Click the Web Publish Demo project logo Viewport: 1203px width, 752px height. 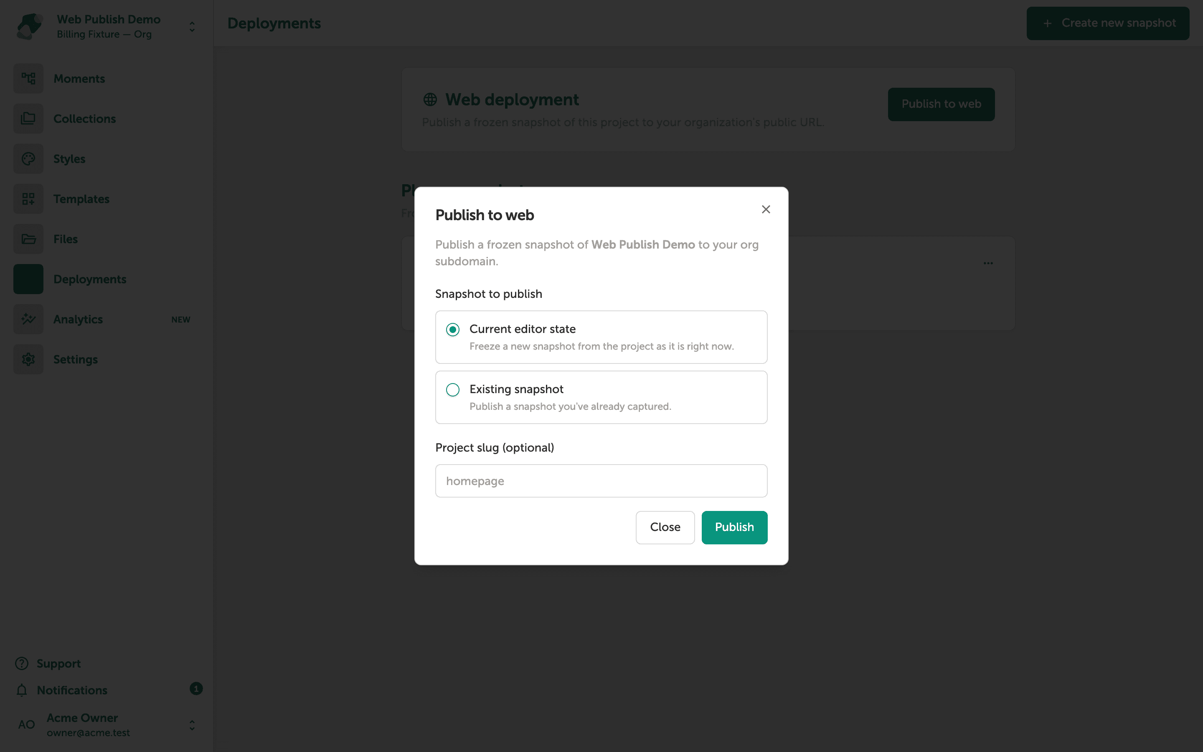29,26
